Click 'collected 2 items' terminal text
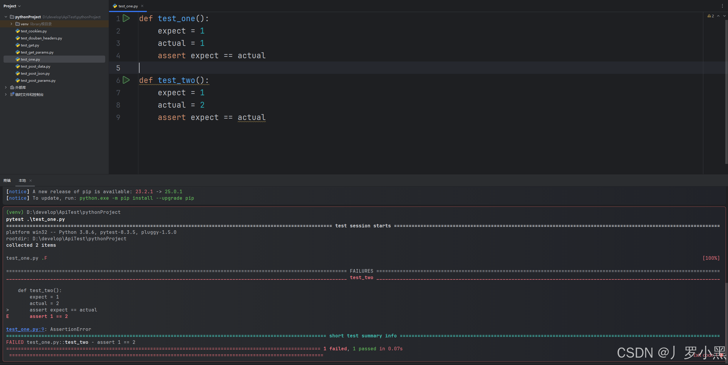The width and height of the screenshot is (728, 365). coord(31,245)
